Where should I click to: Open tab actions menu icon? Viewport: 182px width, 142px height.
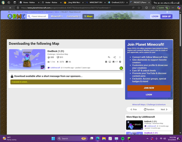click(15, 3)
